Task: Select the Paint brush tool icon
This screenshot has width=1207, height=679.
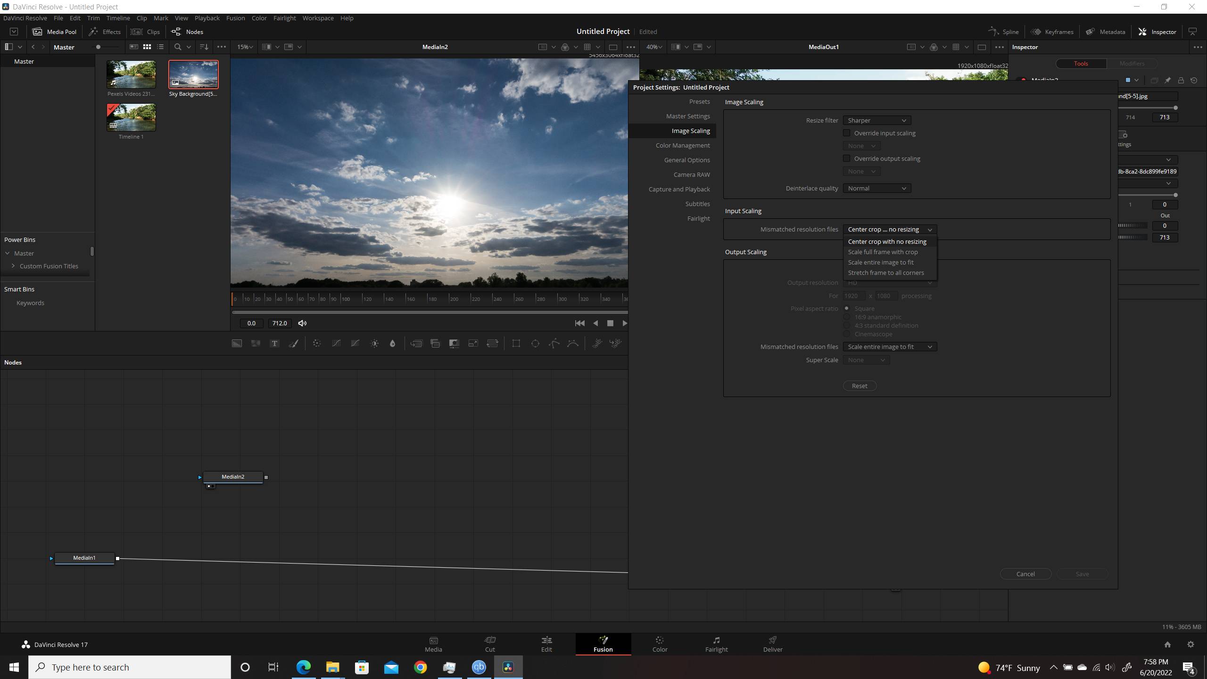Action: click(x=293, y=343)
